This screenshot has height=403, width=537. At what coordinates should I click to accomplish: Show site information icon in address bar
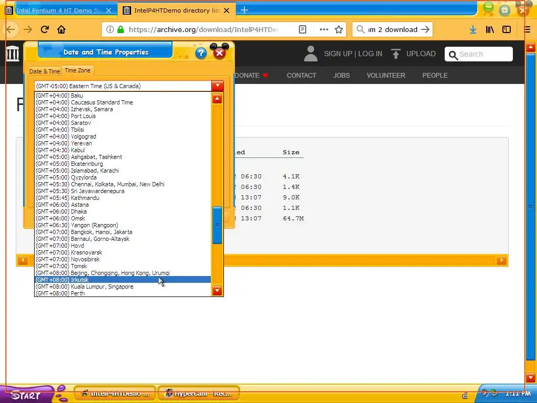pyautogui.click(x=110, y=29)
